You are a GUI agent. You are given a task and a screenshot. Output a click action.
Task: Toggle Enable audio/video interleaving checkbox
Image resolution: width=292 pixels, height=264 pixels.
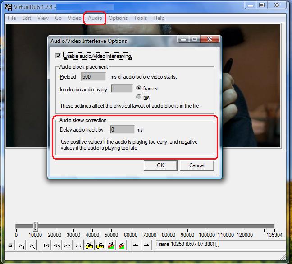pyautogui.click(x=58, y=56)
